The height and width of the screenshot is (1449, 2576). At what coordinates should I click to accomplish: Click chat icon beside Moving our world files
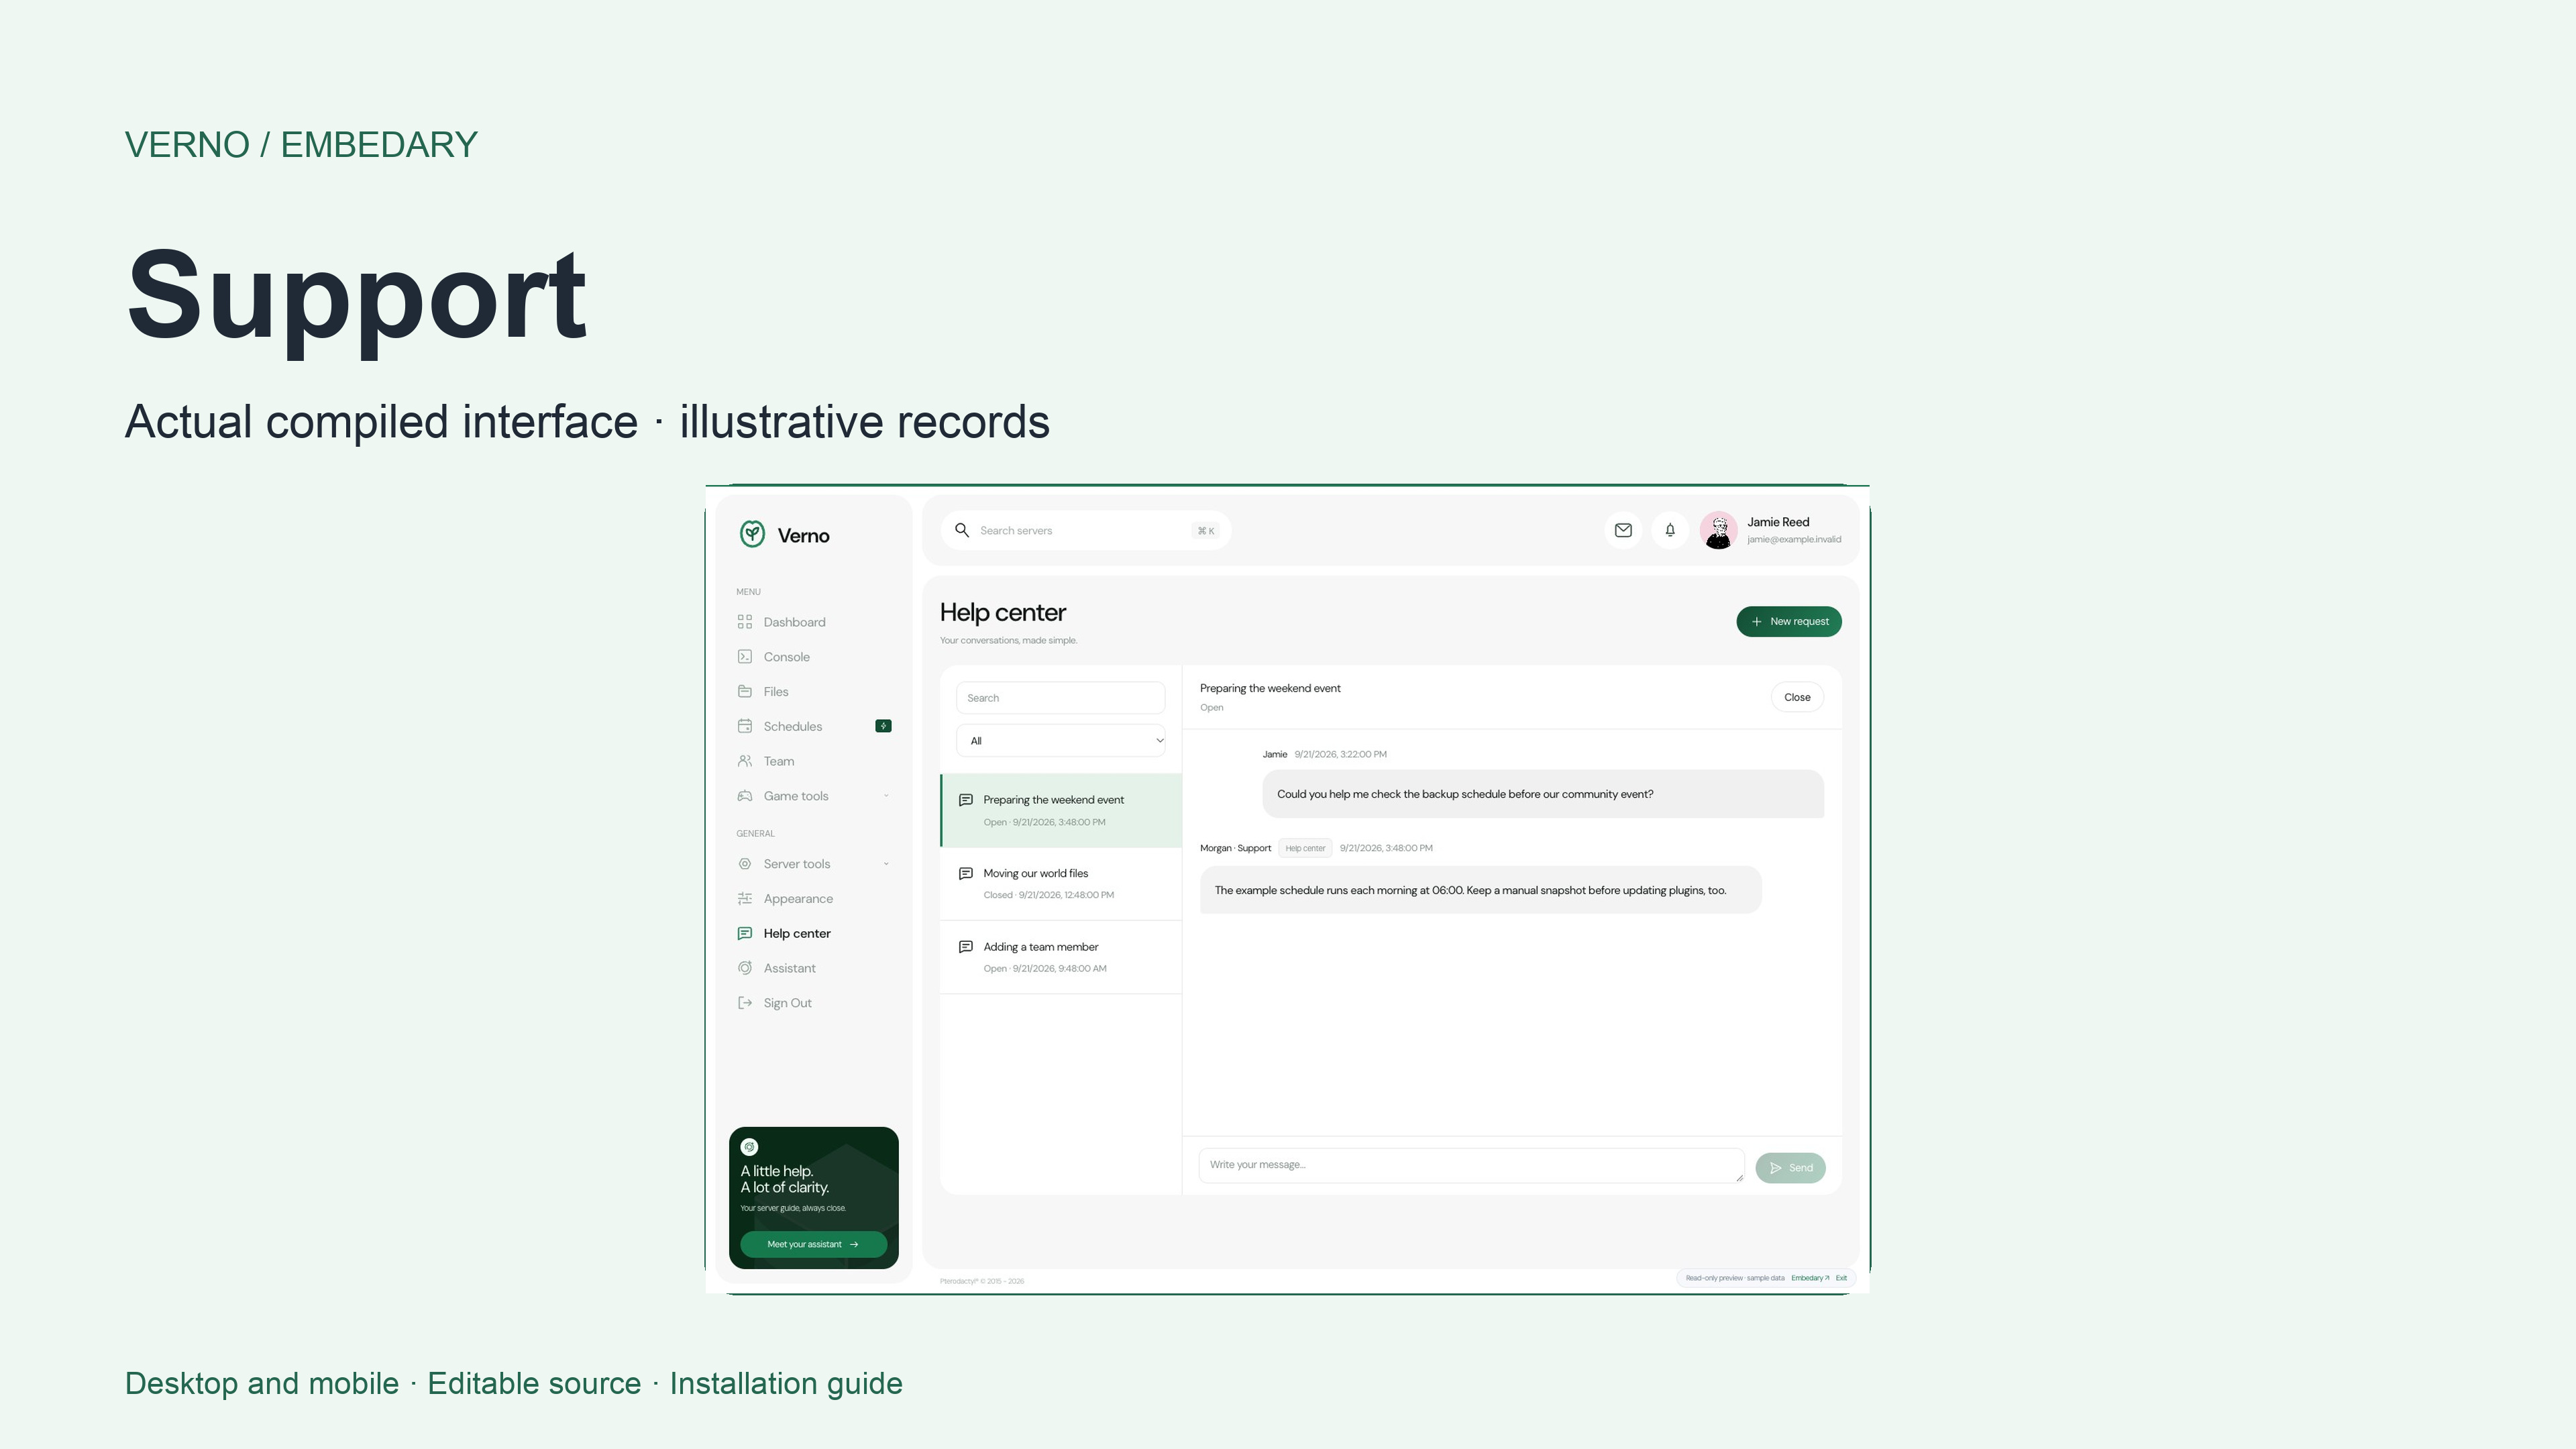(966, 874)
